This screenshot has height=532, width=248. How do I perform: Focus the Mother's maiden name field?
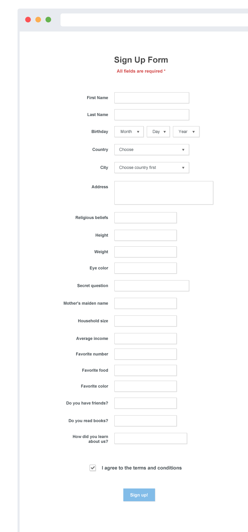[x=145, y=303]
